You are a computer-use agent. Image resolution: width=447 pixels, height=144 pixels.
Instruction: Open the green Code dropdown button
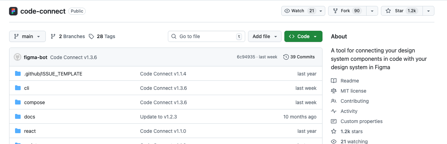click(303, 36)
